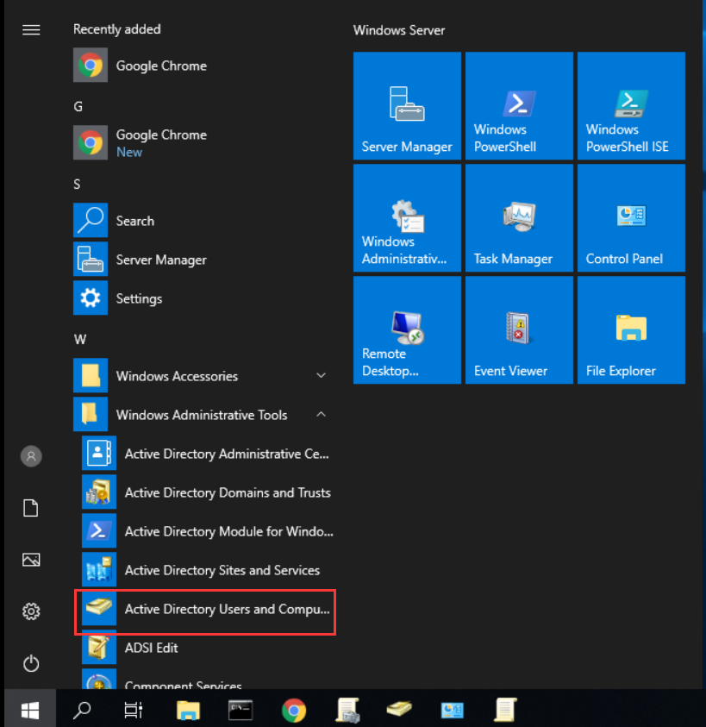The image size is (706, 727).
Task: Click the Power button in the Start menu
Action: (x=31, y=663)
